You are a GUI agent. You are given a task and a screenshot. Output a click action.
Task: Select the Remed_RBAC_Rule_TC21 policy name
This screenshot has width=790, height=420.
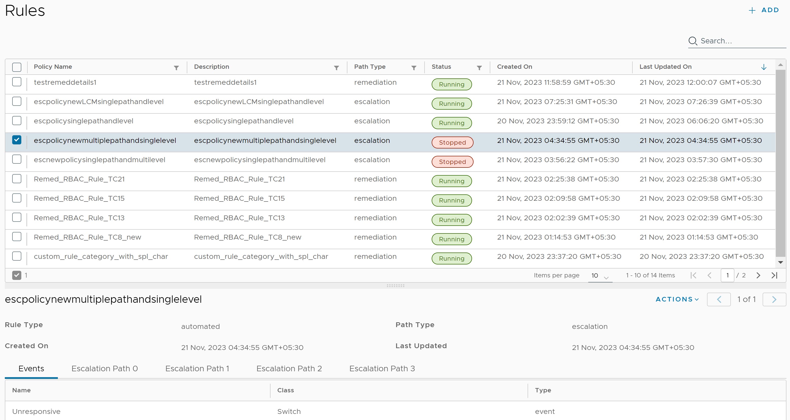(79, 179)
